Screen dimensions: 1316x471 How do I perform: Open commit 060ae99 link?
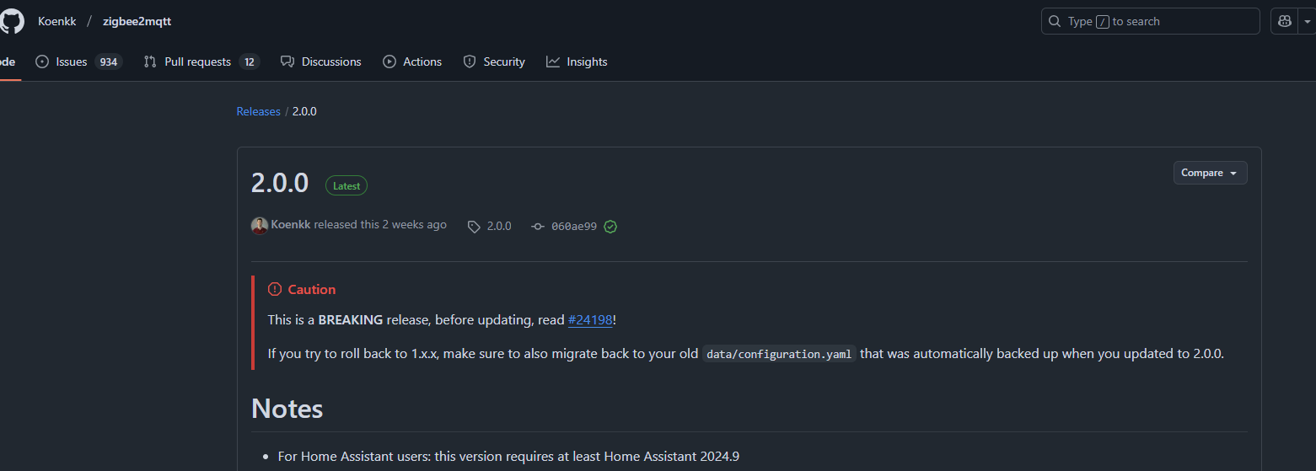point(574,226)
